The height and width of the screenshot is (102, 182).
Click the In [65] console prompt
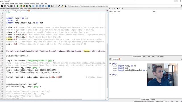(x=113, y=75)
